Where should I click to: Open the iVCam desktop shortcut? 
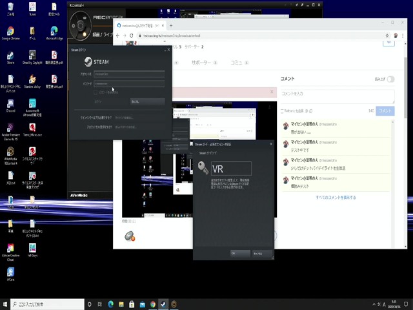(10, 274)
